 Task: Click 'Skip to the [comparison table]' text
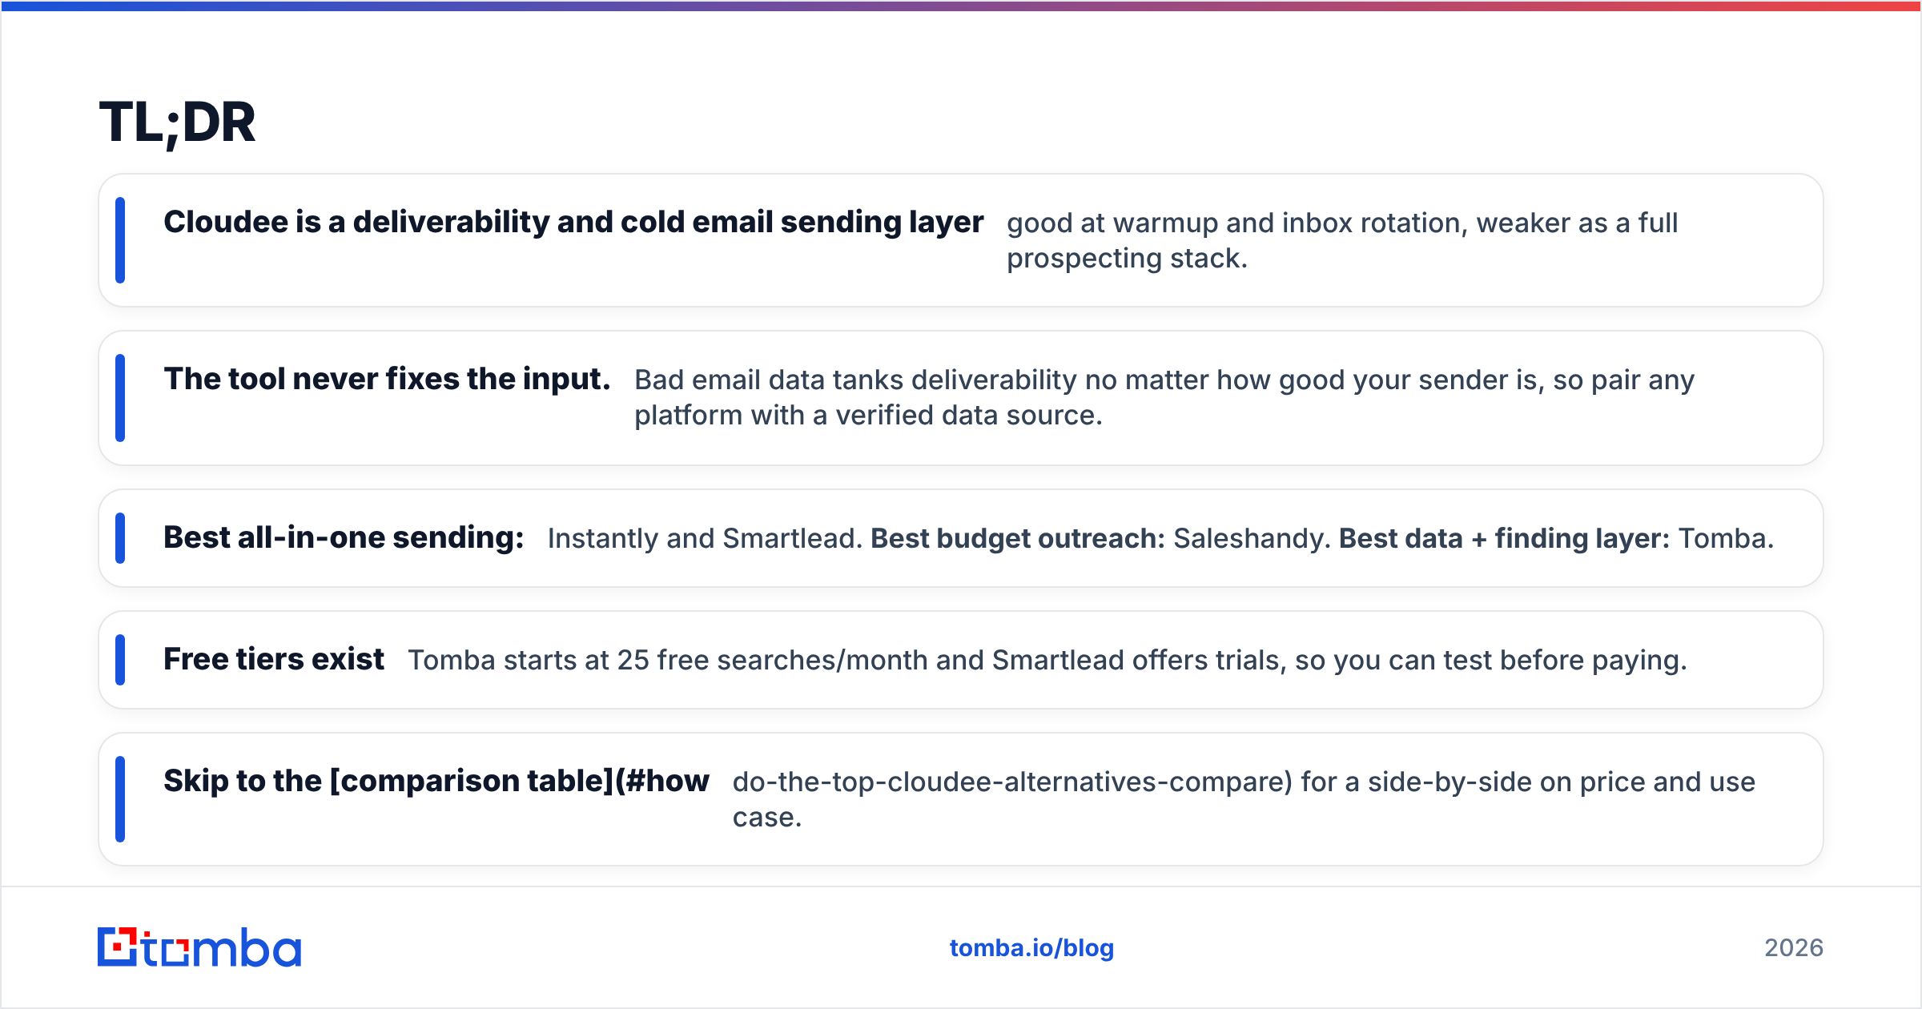(x=388, y=781)
